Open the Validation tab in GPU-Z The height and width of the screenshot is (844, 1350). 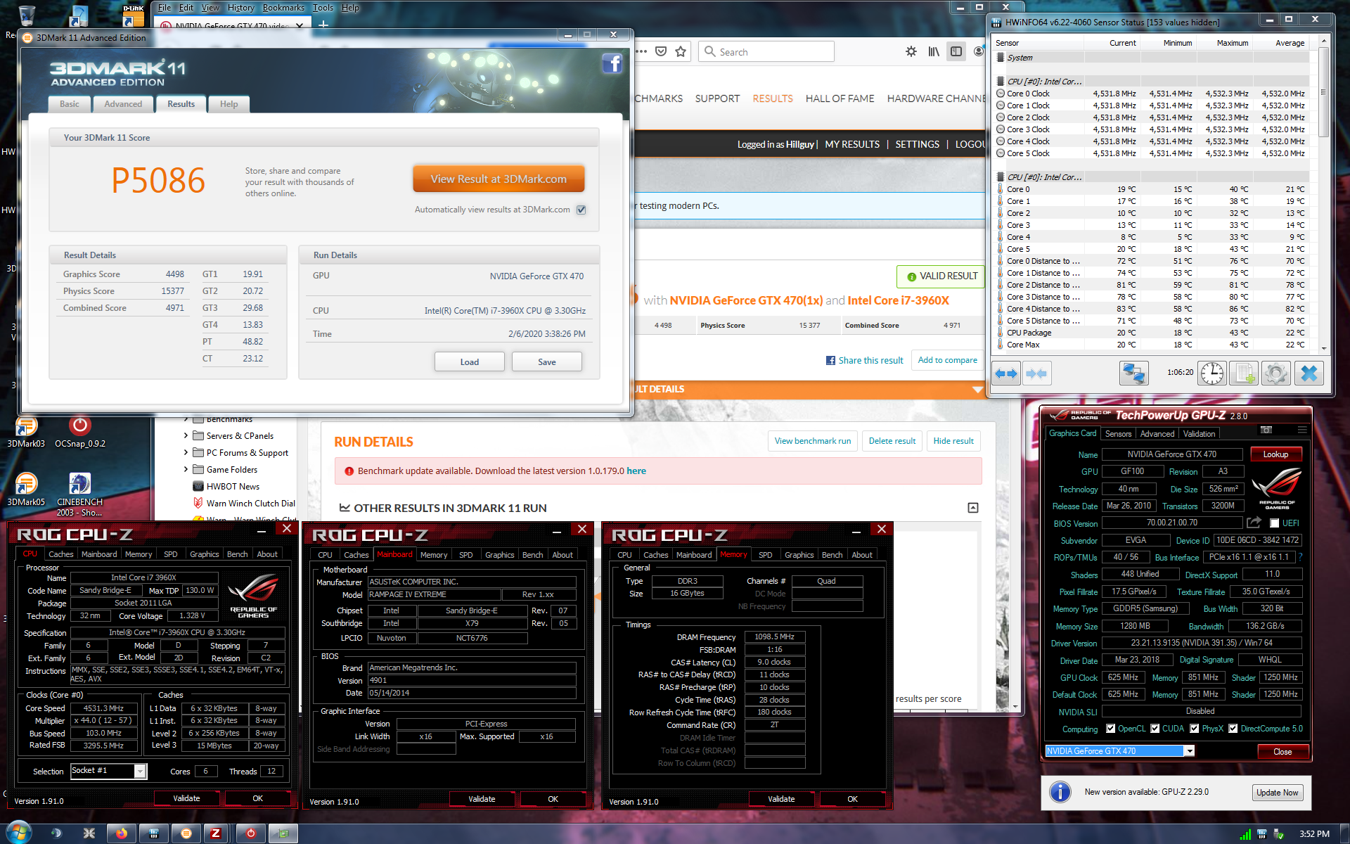(1199, 434)
